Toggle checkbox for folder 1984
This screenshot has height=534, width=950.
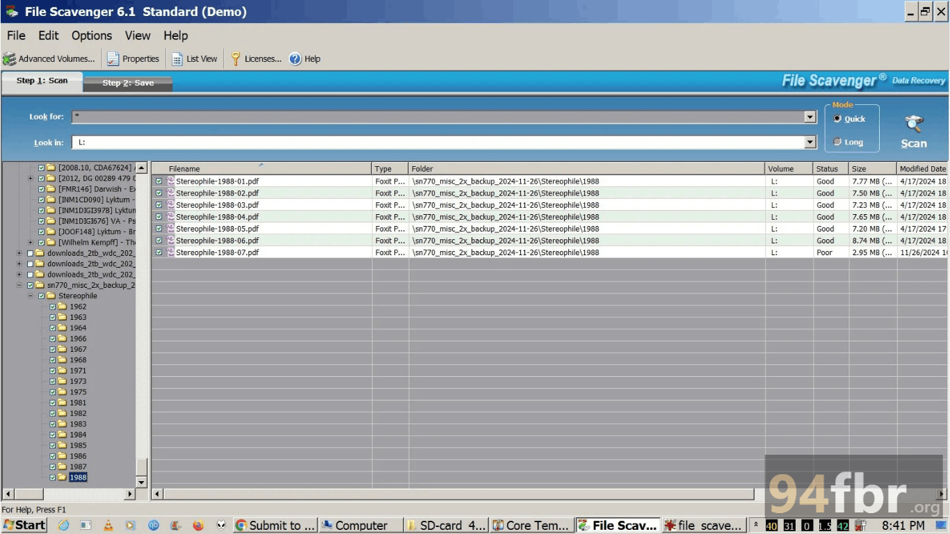pos(52,435)
